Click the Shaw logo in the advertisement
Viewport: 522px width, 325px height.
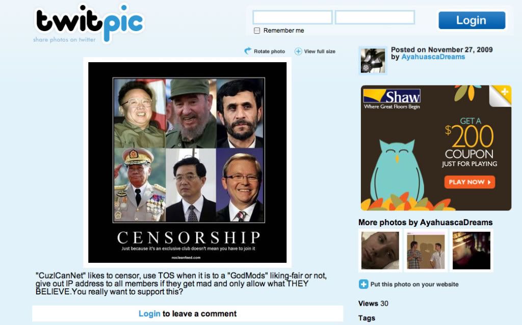pyautogui.click(x=392, y=99)
